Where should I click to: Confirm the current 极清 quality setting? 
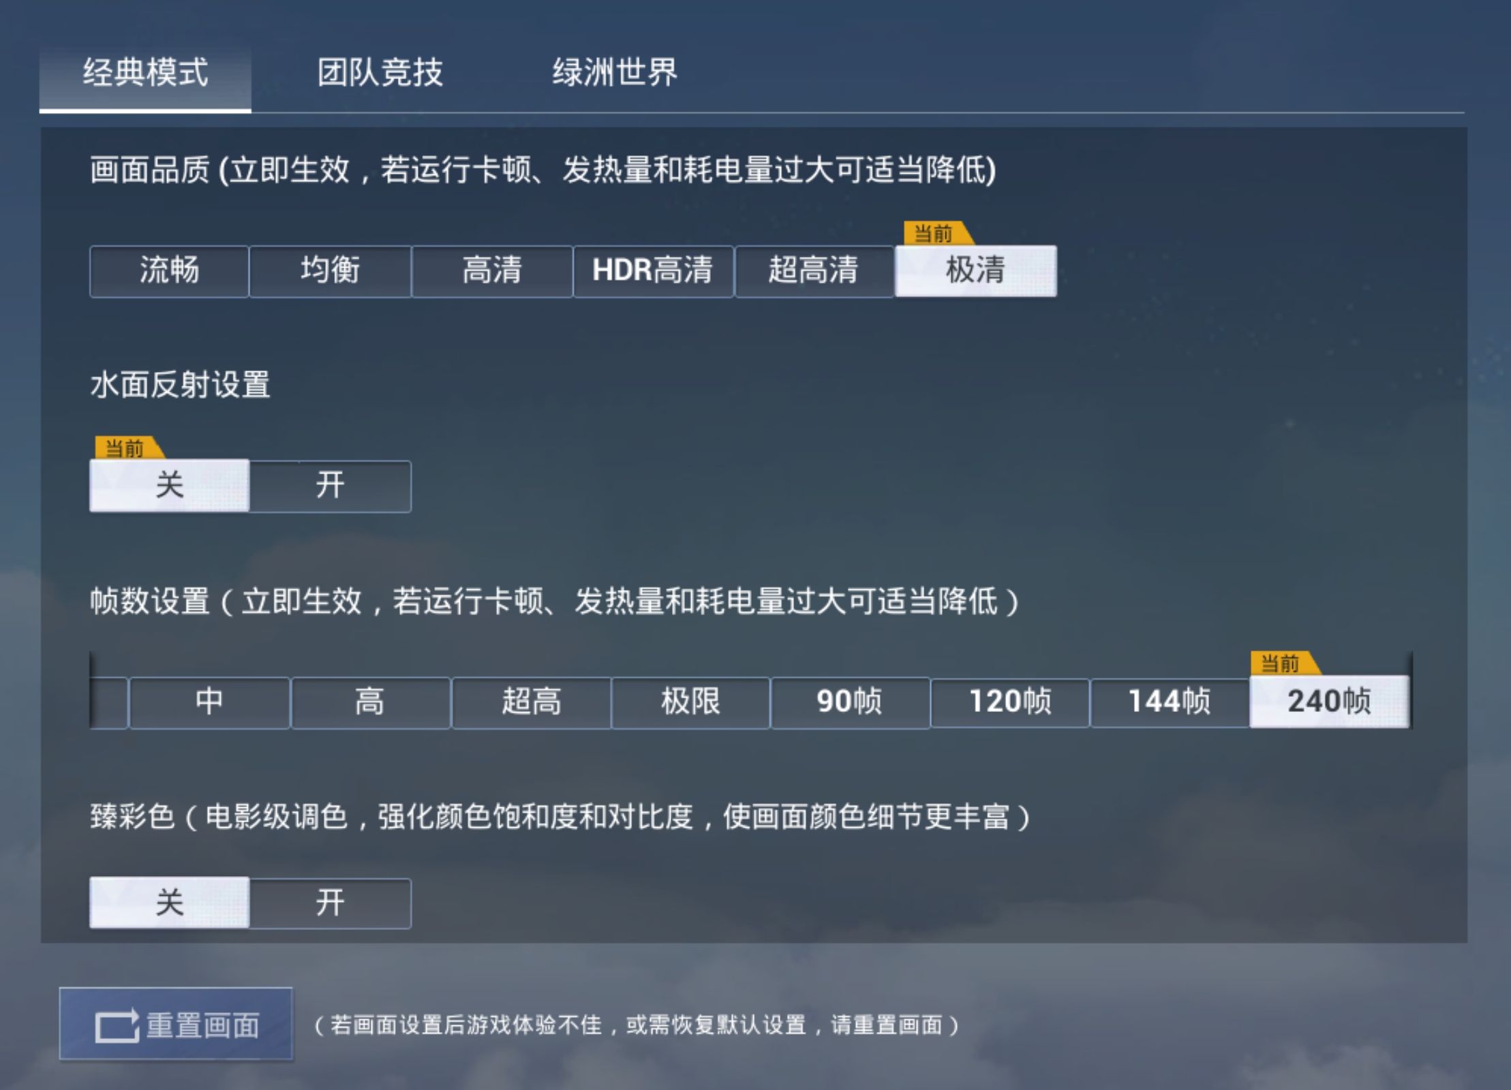pyautogui.click(x=979, y=271)
